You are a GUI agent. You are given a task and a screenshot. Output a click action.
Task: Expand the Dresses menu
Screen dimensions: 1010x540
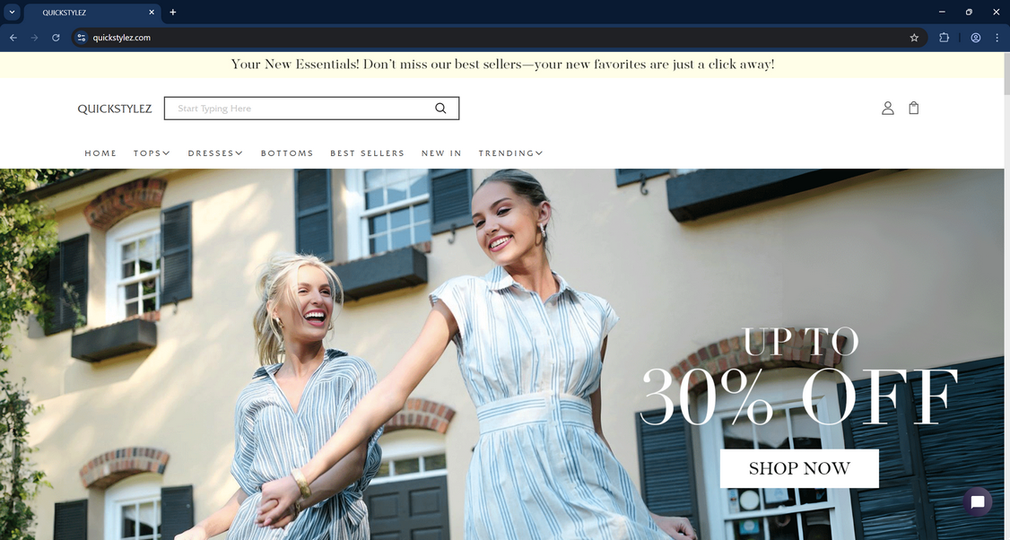215,153
